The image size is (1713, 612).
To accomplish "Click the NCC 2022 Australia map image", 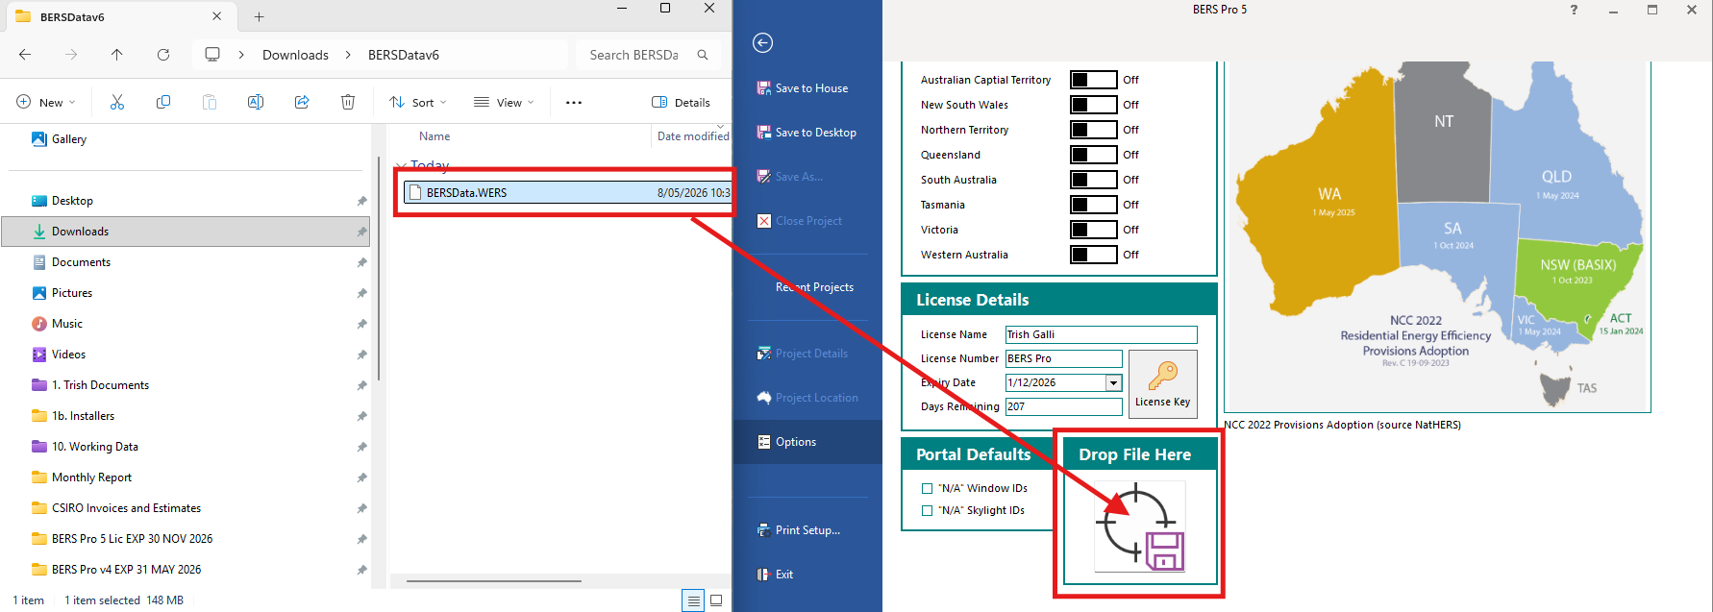I will pyautogui.click(x=1437, y=236).
